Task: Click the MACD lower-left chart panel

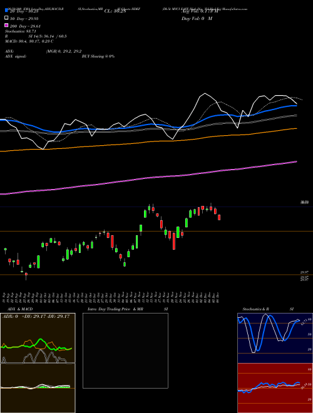Action: pos(38,388)
